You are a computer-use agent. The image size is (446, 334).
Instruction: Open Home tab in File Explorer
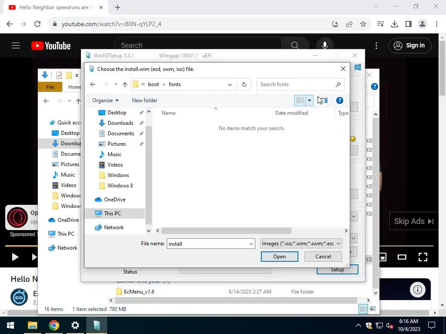pyautogui.click(x=74, y=87)
